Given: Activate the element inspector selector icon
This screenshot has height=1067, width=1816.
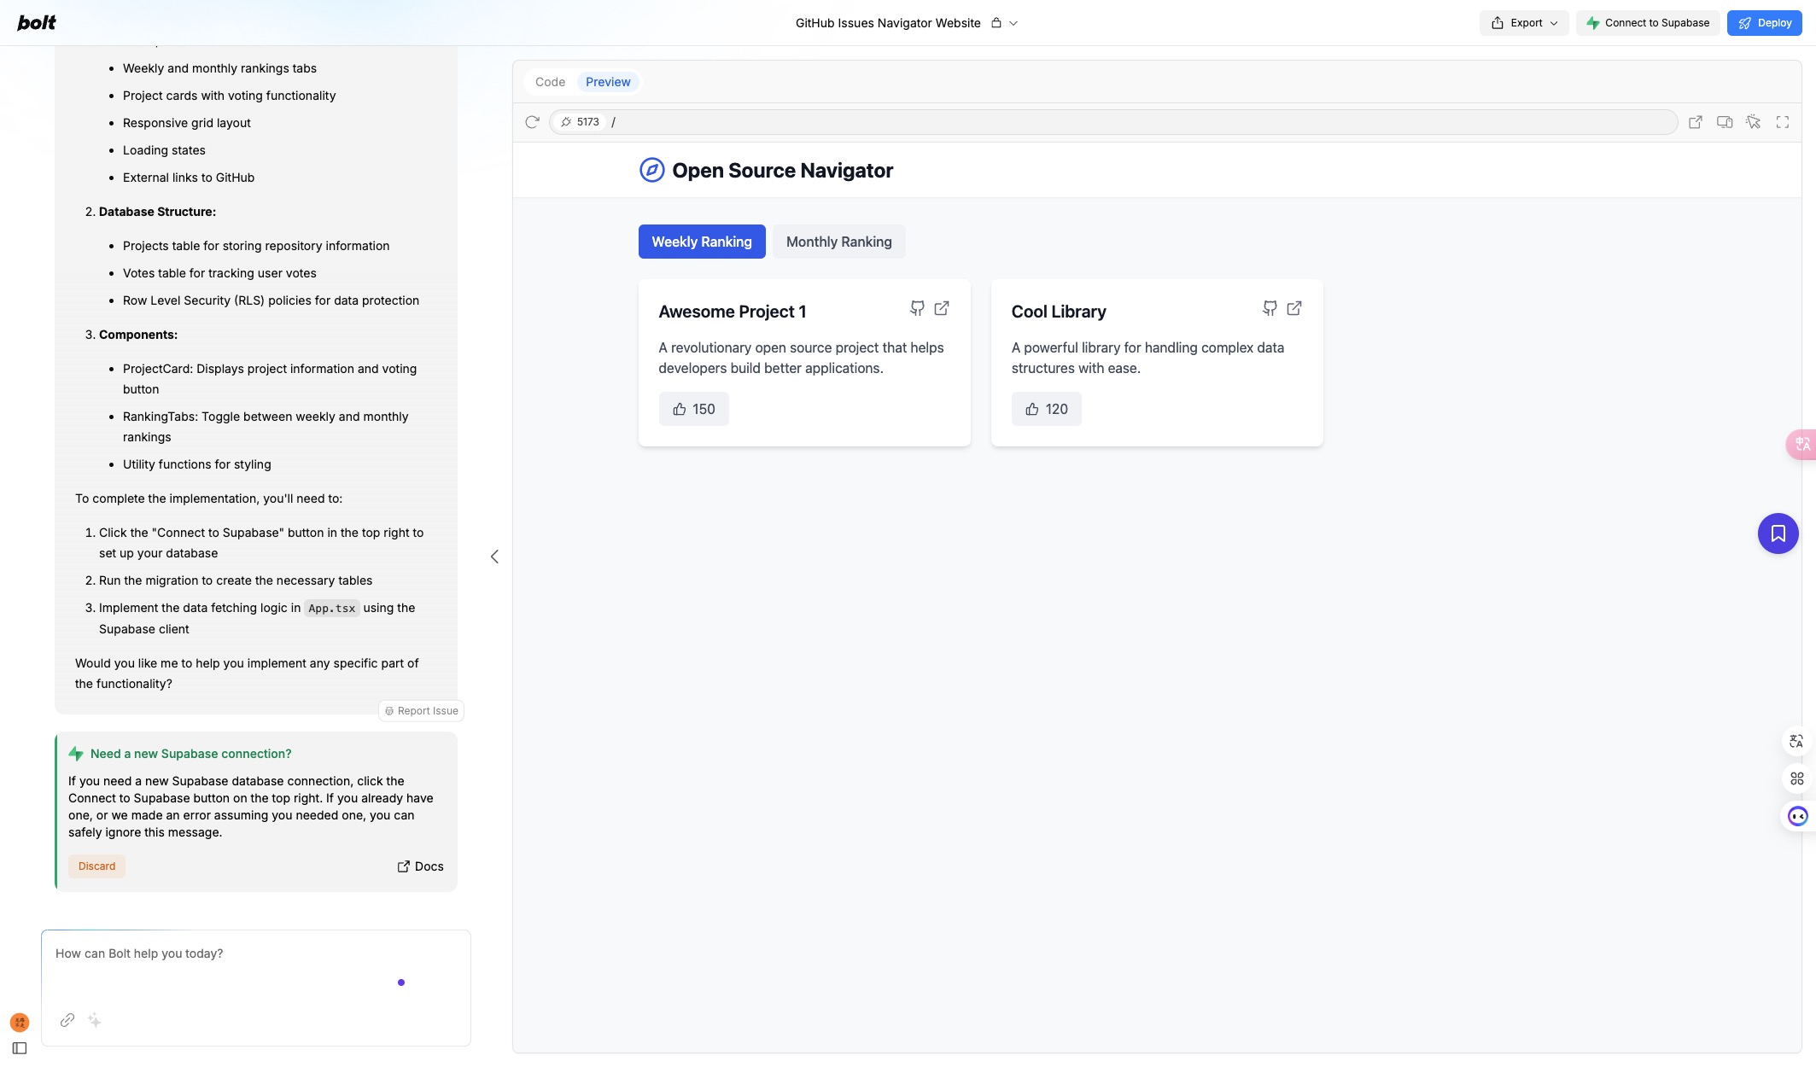Looking at the screenshot, I should click(x=1754, y=122).
